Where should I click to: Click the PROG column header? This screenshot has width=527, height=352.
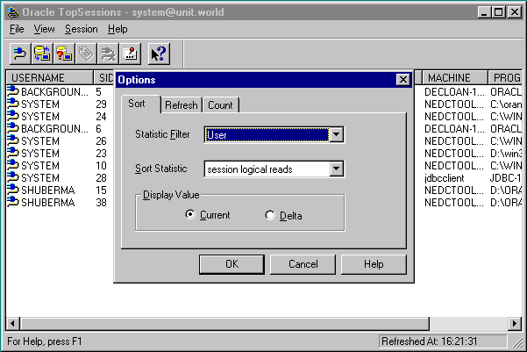pos(506,78)
